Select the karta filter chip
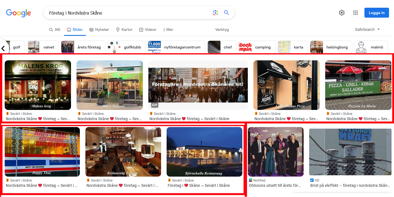 pyautogui.click(x=293, y=47)
